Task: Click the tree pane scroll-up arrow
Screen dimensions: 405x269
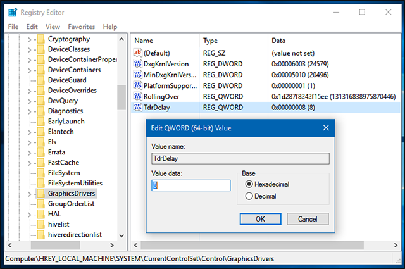Action: (121, 39)
